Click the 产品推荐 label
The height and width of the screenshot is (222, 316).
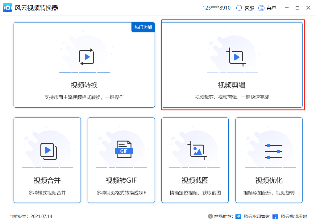223,216
